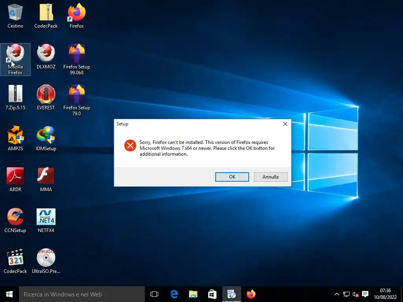403x302 pixels.
Task: Click the red error icon in Setup dialog
Action: point(130,145)
